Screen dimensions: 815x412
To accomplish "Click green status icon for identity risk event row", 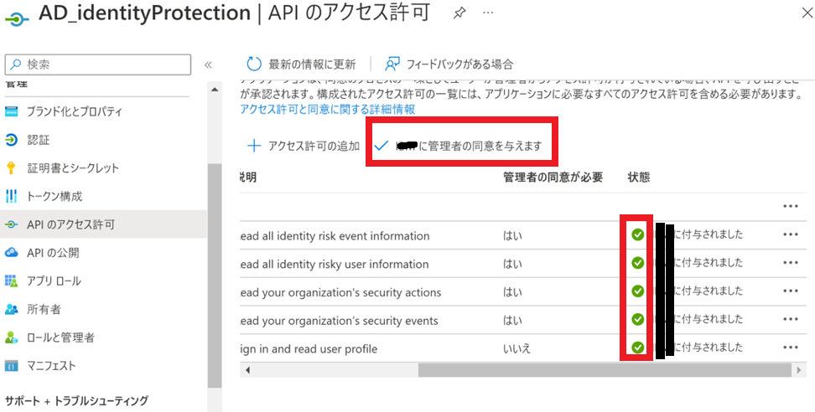I will 638,234.
